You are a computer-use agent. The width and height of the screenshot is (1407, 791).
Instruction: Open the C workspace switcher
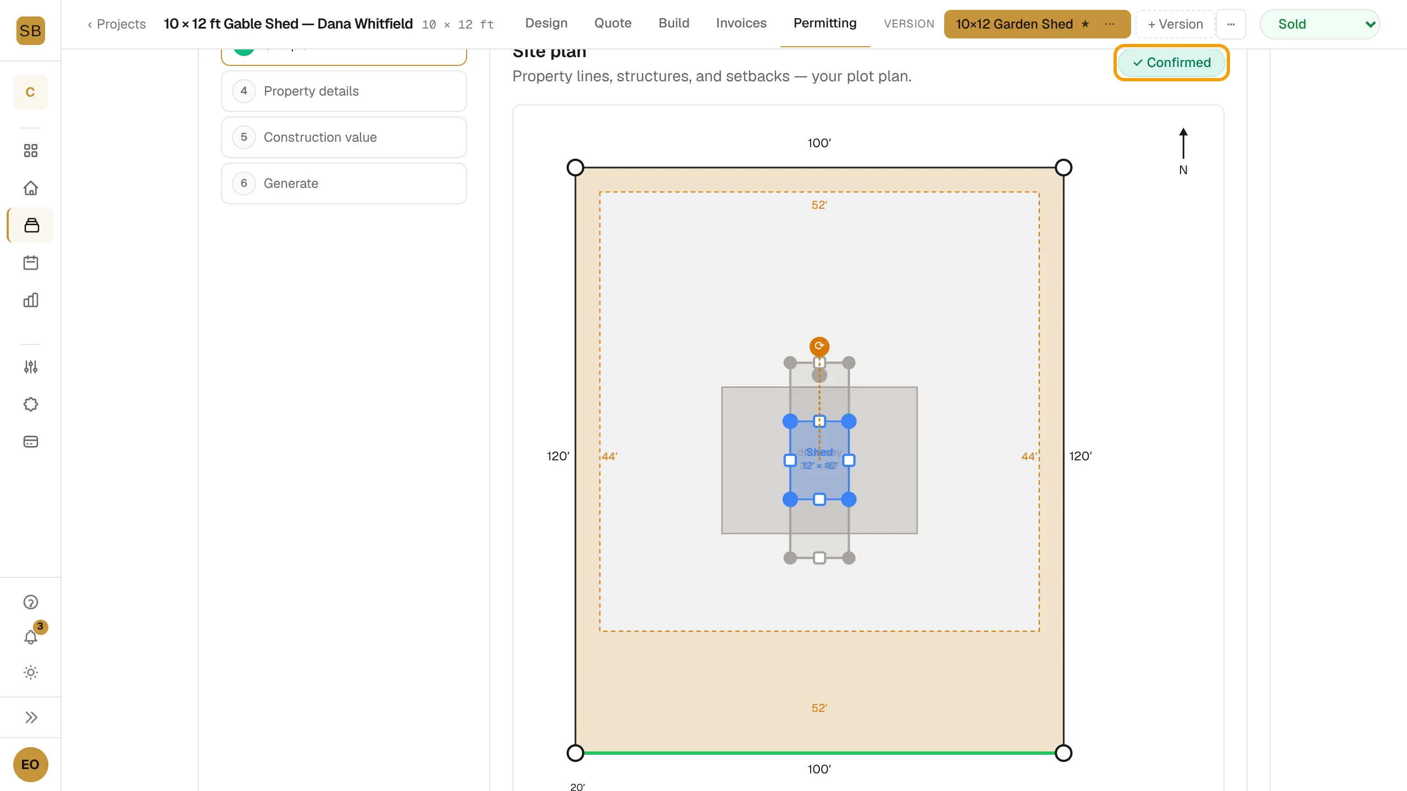click(x=30, y=92)
